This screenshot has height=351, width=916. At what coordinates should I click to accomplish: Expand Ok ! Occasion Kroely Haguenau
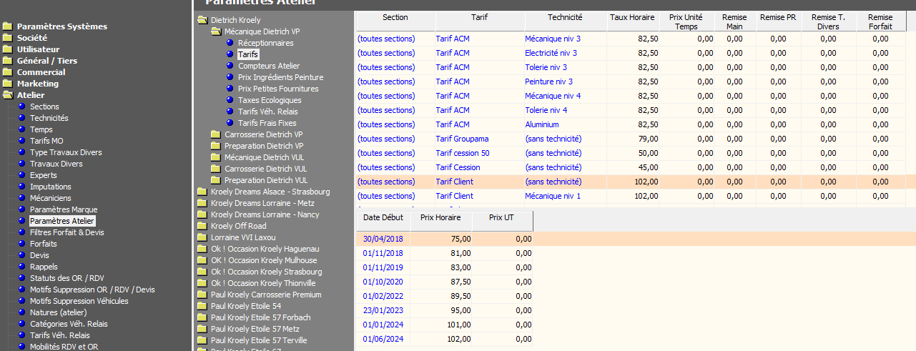pos(265,249)
